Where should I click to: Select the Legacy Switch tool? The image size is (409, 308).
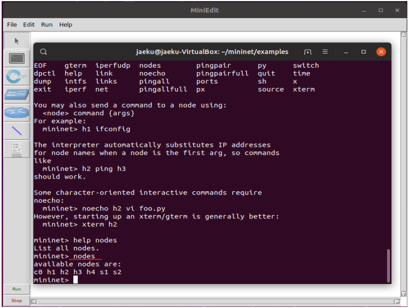coord(17,94)
